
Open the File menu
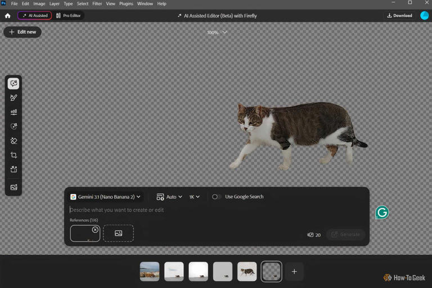(x=14, y=3)
